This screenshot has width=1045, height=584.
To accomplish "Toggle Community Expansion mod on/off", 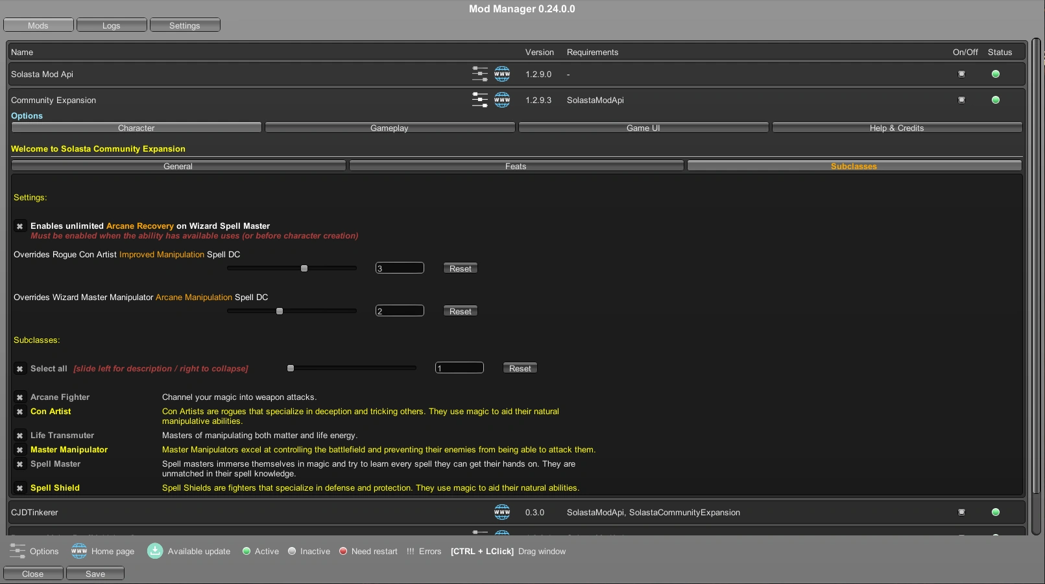I will (x=961, y=100).
